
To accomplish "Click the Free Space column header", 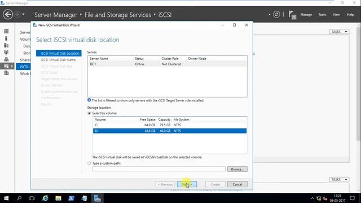I will 148,120.
